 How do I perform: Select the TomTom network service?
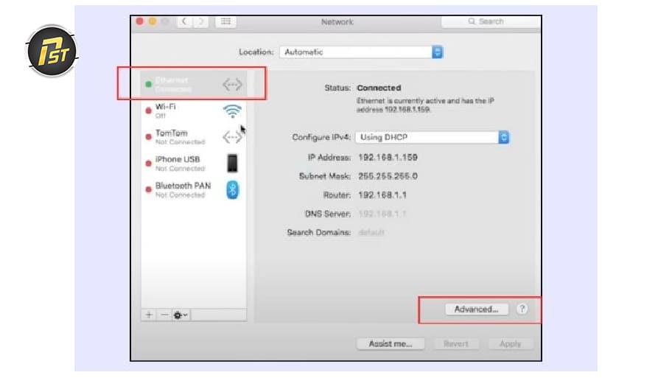point(194,137)
